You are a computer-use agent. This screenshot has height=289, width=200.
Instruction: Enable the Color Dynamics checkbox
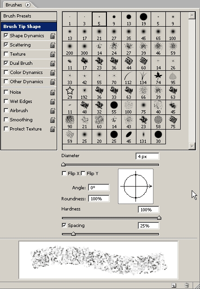6,72
